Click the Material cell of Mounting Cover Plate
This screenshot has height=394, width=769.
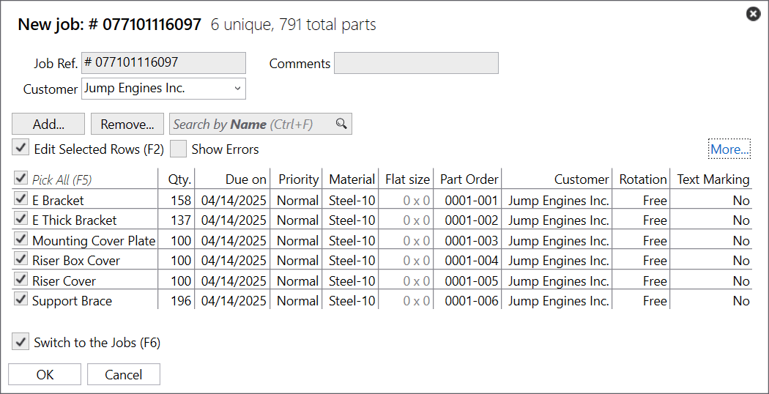[x=352, y=241]
